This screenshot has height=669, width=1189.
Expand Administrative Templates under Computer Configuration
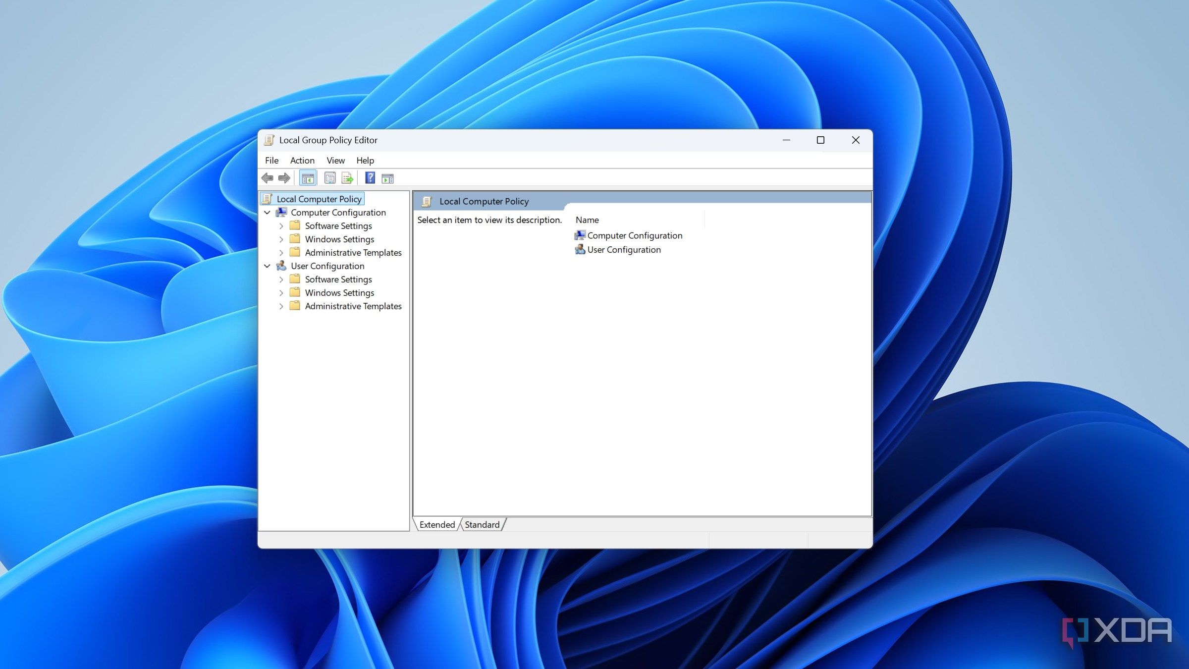(x=281, y=253)
